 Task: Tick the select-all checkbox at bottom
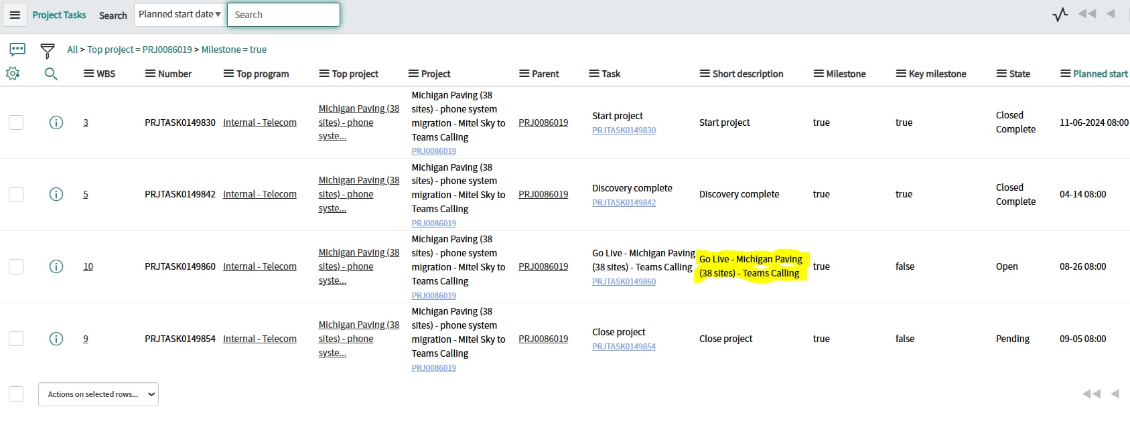click(x=16, y=394)
